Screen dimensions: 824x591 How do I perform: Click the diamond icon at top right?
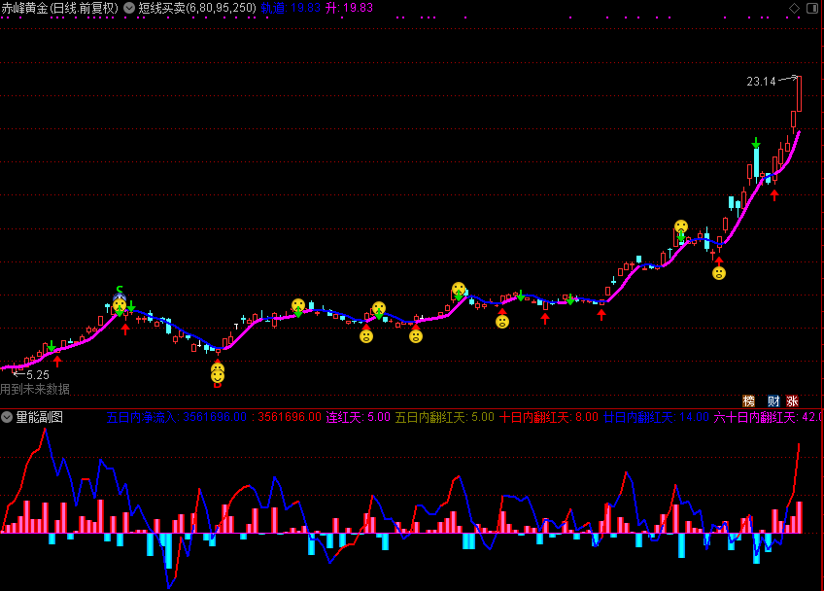tap(794, 8)
